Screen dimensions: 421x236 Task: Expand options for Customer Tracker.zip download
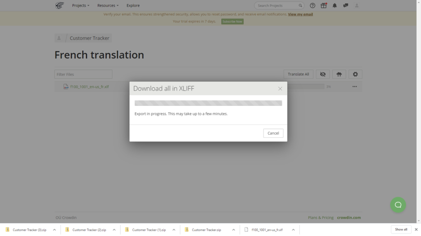click(x=234, y=230)
